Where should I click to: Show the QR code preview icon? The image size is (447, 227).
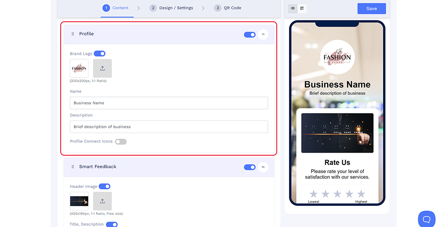click(302, 8)
